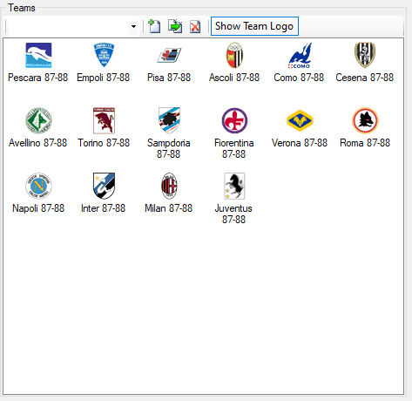Open the Teams combo box dropdown arrow
Viewport: 412px width, 401px height.
(133, 26)
